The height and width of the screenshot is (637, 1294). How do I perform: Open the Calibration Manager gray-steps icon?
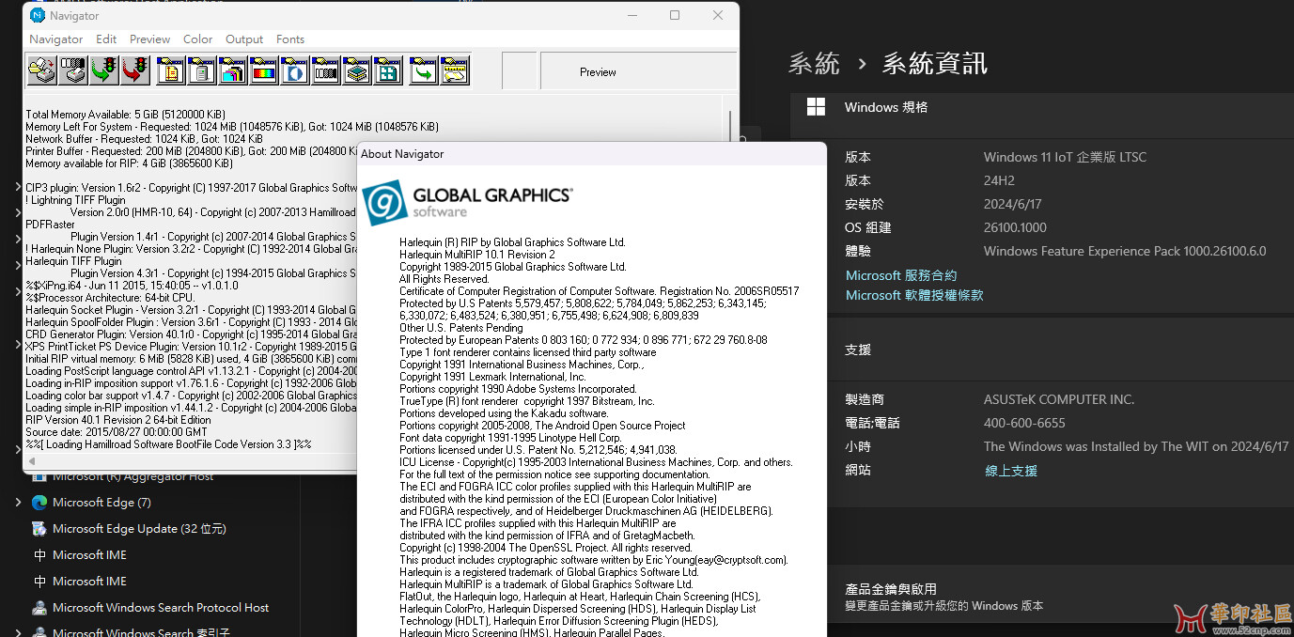pos(325,70)
